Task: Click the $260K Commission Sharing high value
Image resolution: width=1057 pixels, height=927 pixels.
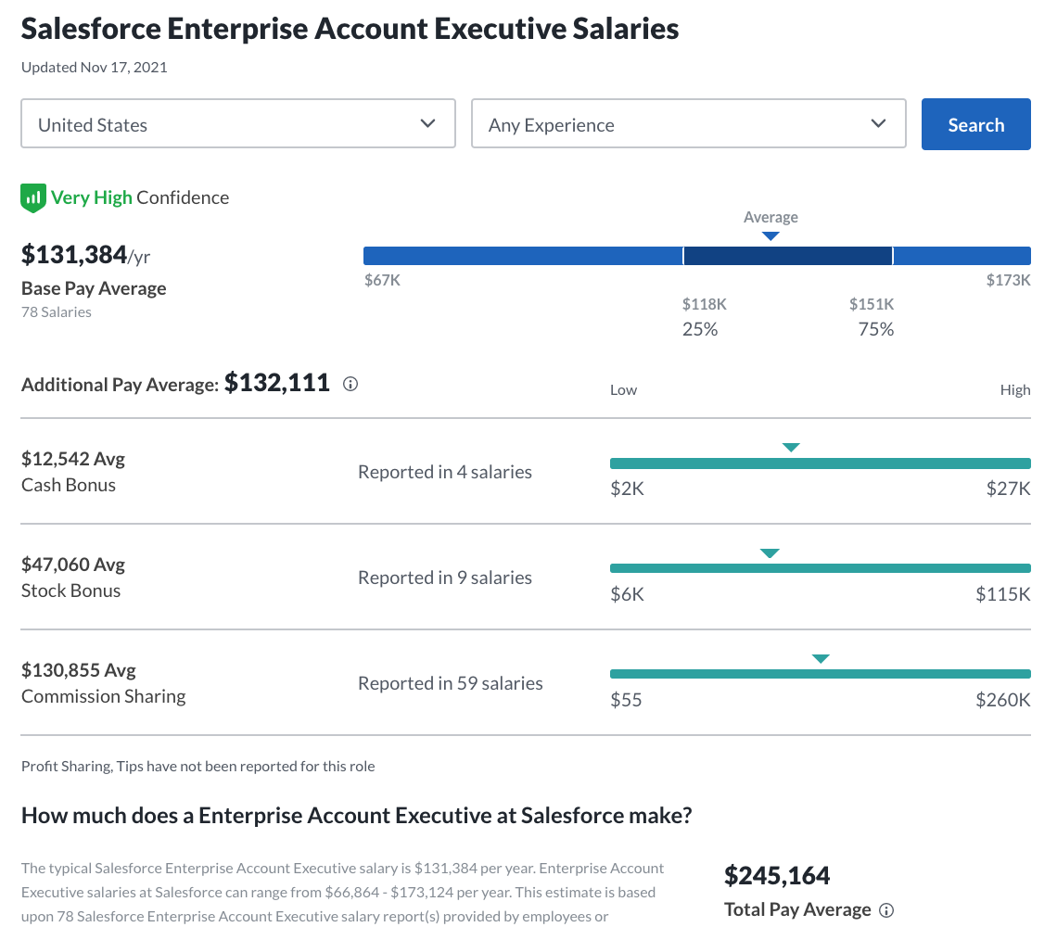Action: [1003, 700]
